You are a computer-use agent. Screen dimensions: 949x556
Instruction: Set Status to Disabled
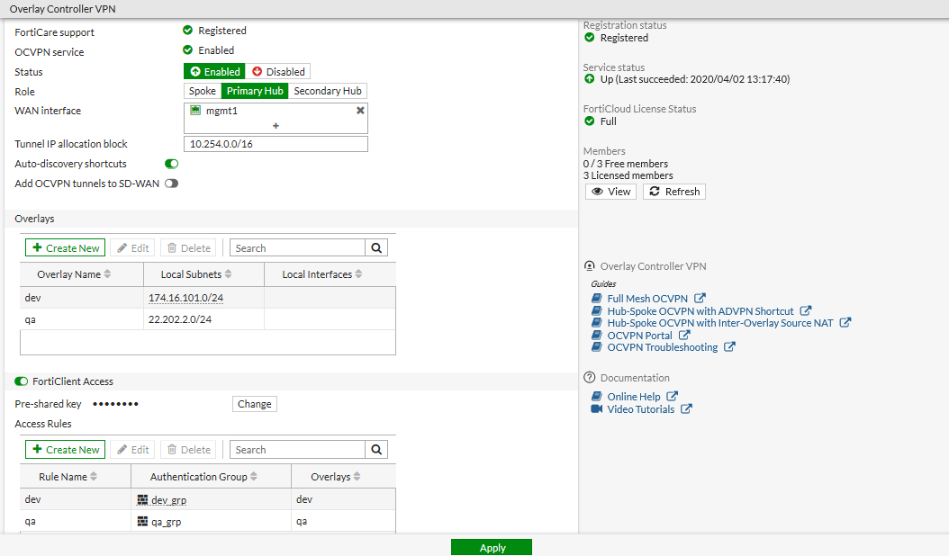tap(278, 71)
